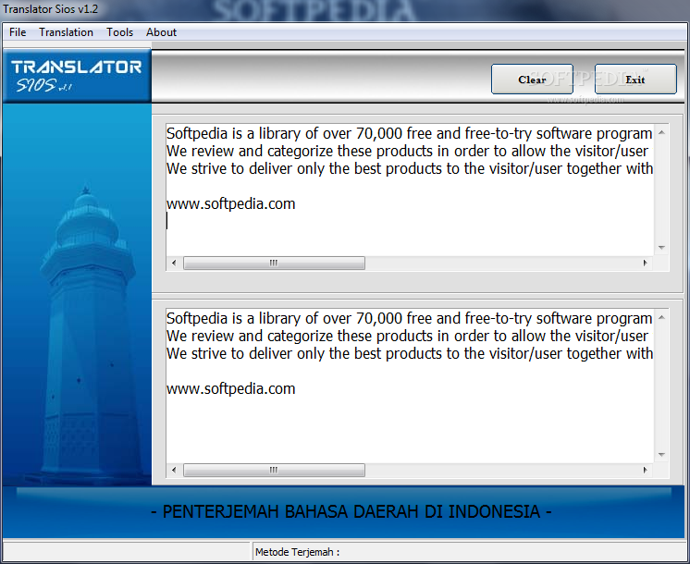Click 'We review and categorize' line in upper box
Viewport: 690px width, 564px height.
pyautogui.click(x=409, y=151)
